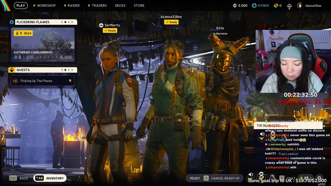Click the hooded party member portrait at bottom
Viewport: 331px width, 186px height.
[272, 178]
